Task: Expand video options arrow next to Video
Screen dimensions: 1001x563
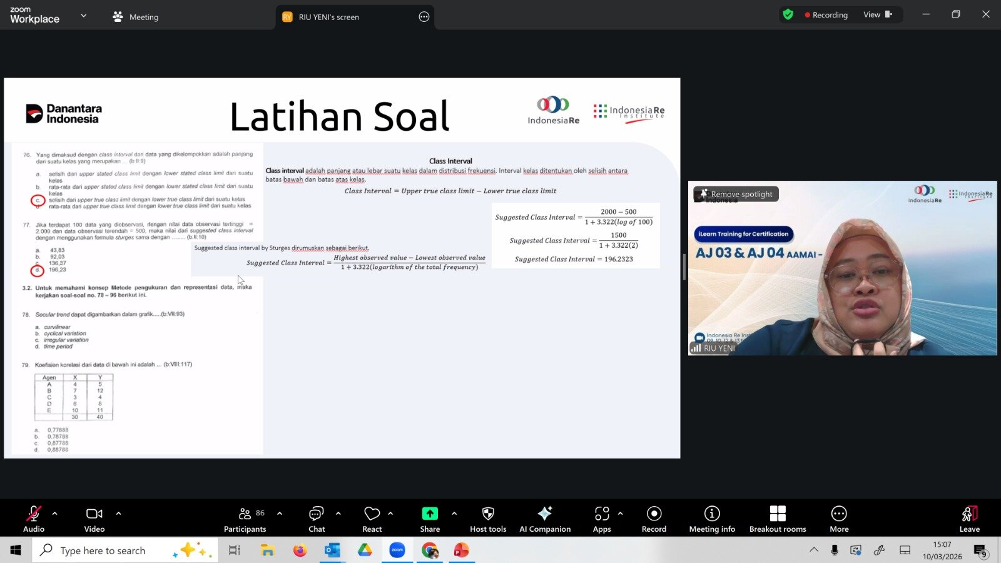Action: (x=118, y=514)
